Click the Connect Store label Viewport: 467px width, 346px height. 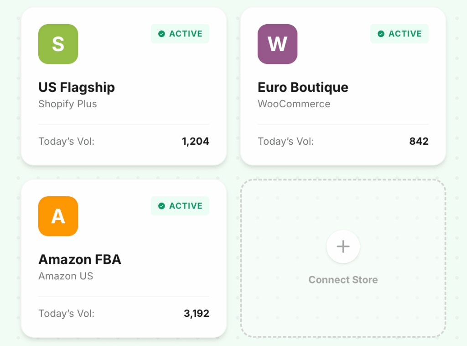pyautogui.click(x=343, y=280)
